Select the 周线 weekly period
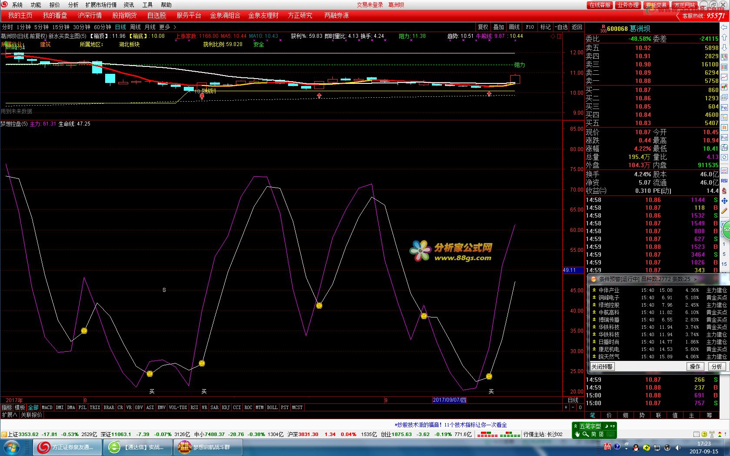The height and width of the screenshot is (456, 730). pos(136,27)
